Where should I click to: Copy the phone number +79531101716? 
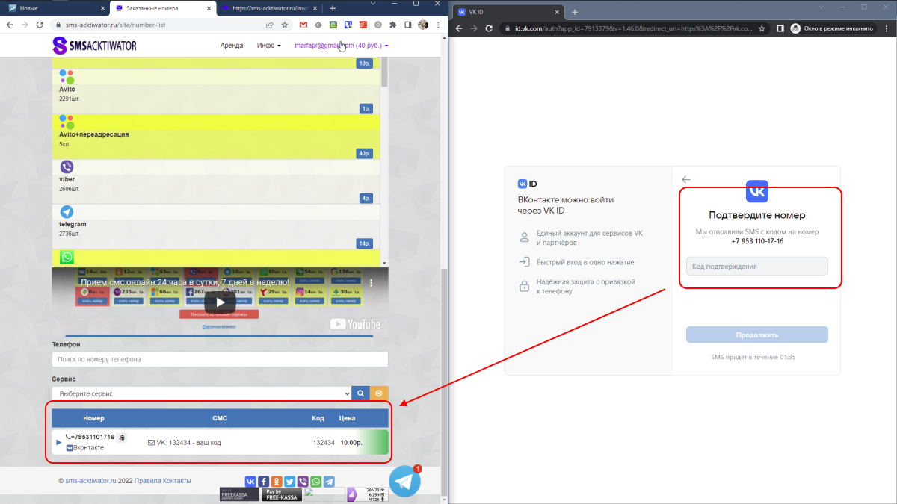pos(122,438)
